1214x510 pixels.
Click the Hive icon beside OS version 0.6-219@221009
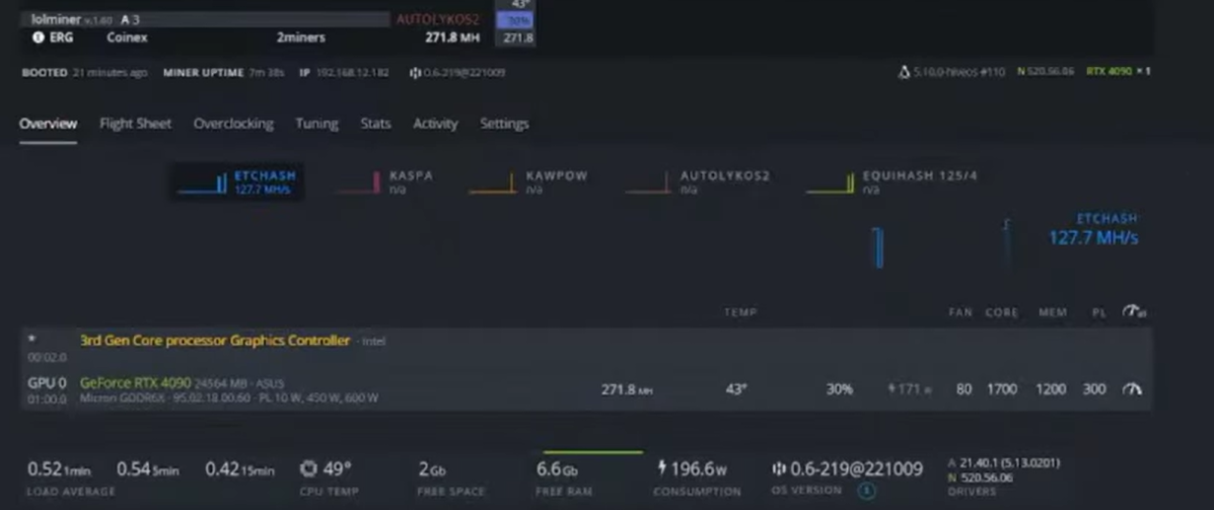779,469
